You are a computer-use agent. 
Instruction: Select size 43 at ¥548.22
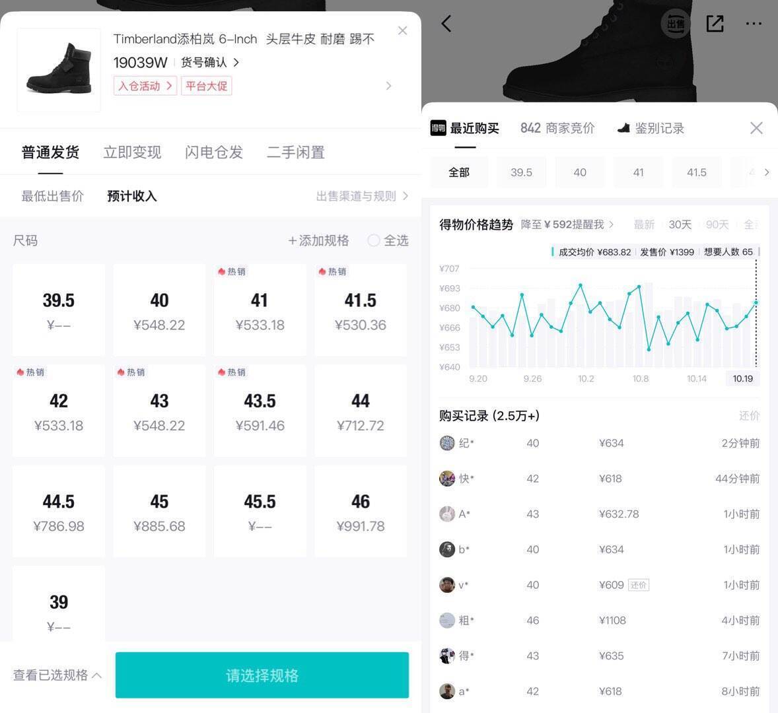pyautogui.click(x=159, y=411)
